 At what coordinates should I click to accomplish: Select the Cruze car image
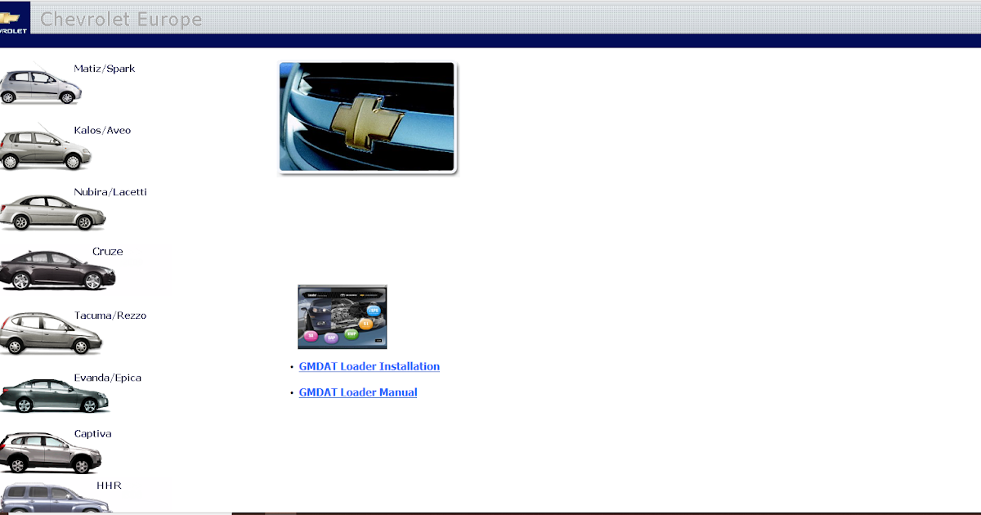pos(57,271)
